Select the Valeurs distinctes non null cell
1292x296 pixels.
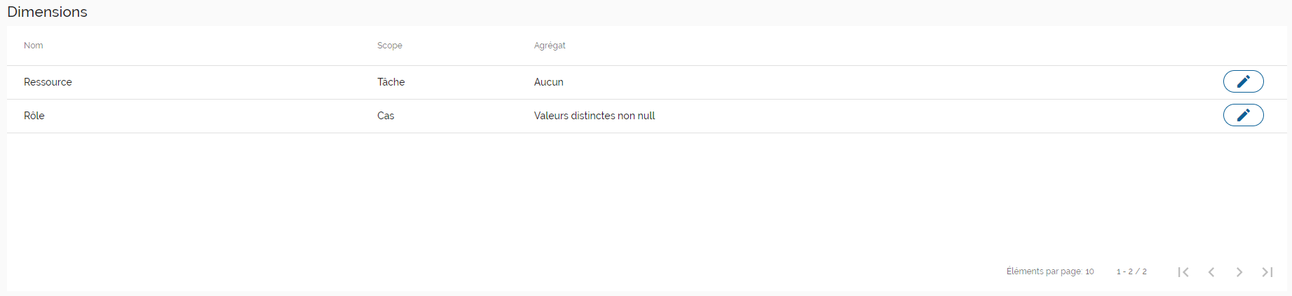point(594,116)
